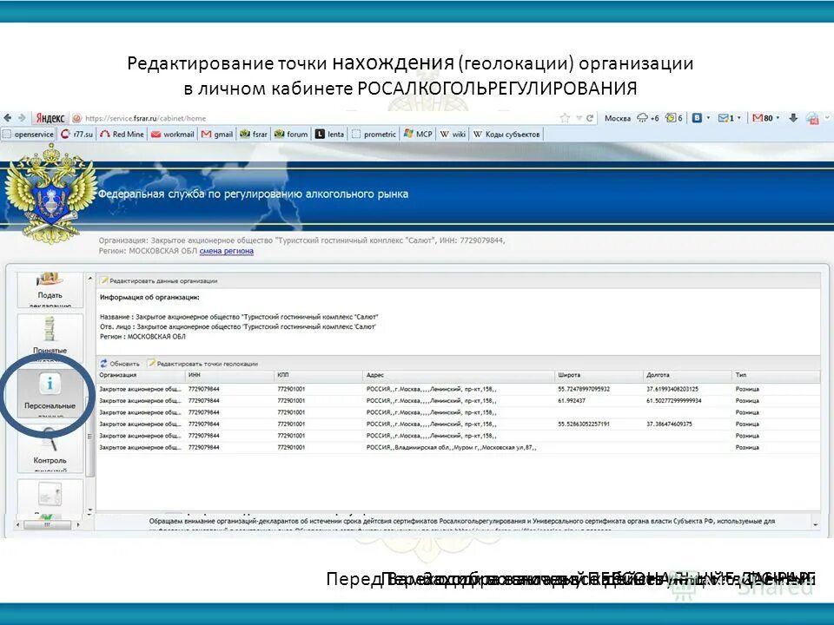Expand the browser downloads arrow dropdown

(x=794, y=117)
